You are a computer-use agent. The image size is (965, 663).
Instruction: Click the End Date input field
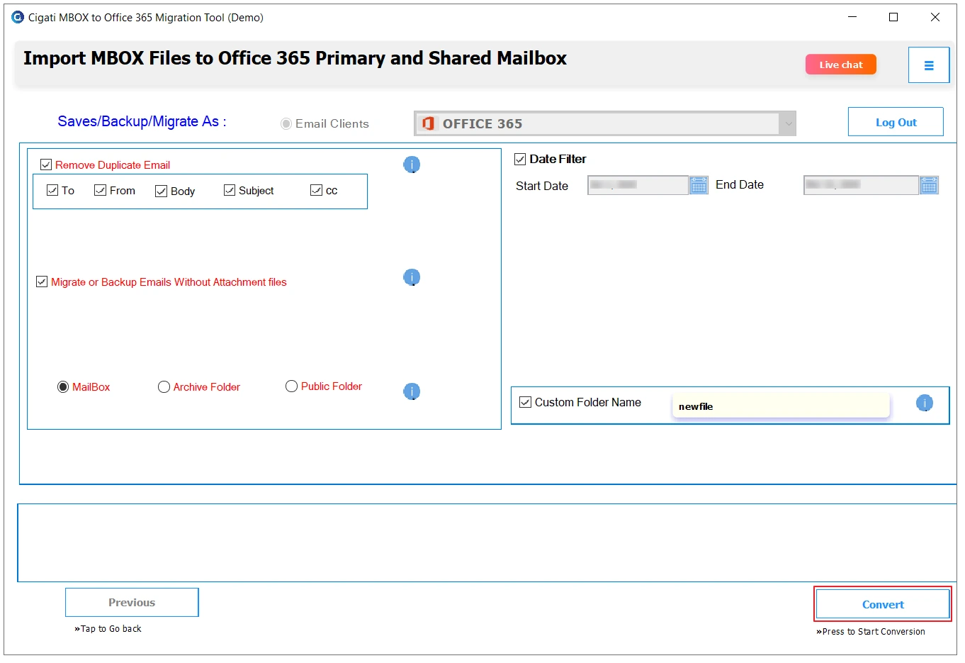(x=861, y=185)
